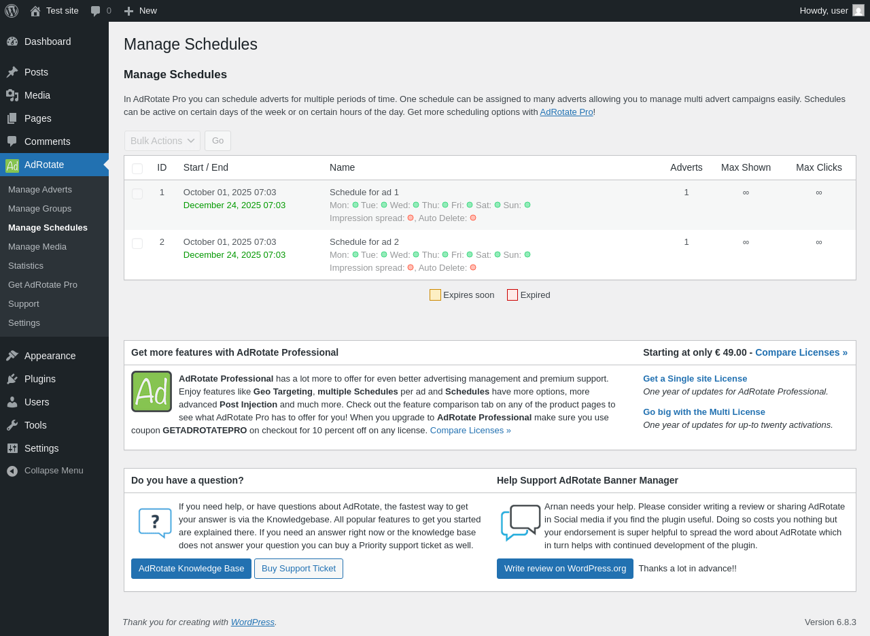Click the AdRotate Knowledge Base button
The image size is (870, 636).
click(191, 569)
